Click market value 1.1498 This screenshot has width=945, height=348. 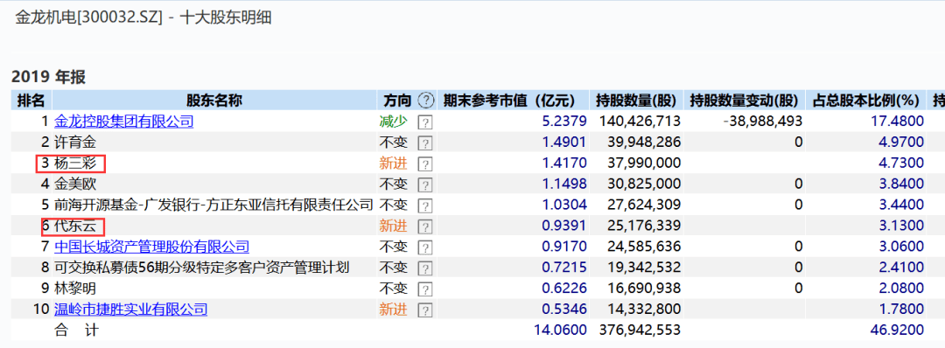564,184
